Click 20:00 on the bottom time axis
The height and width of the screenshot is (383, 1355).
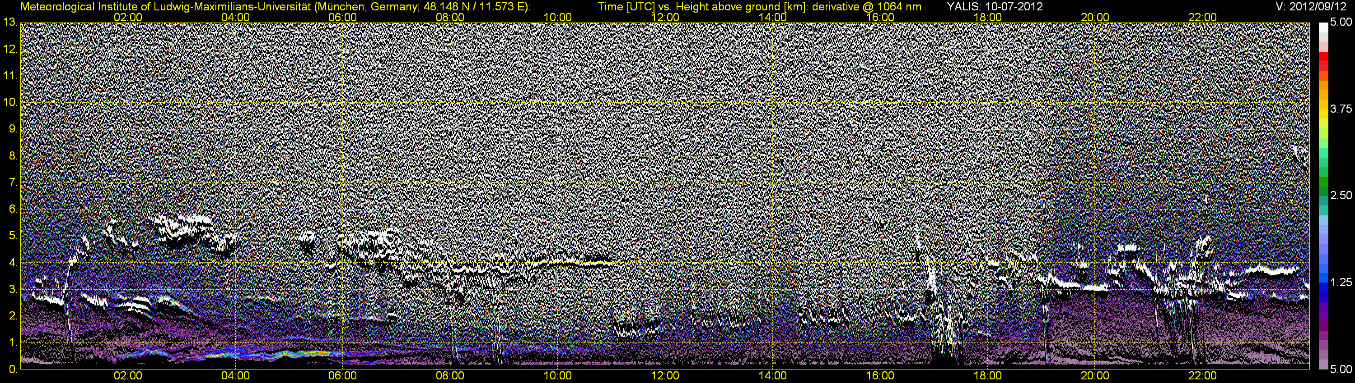click(1095, 376)
